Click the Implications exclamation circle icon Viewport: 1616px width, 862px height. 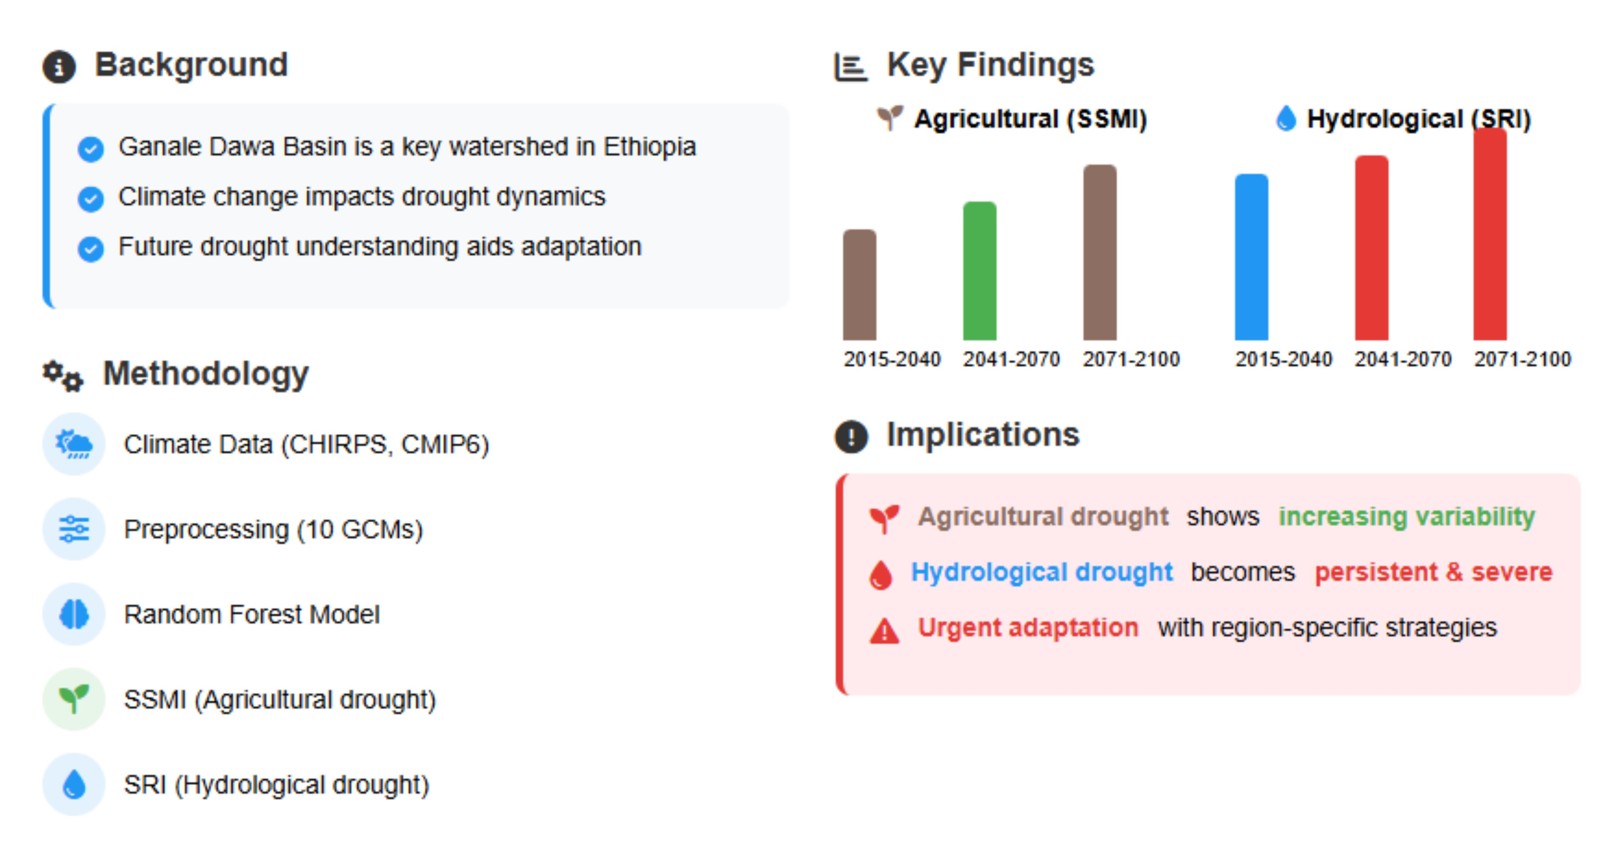[x=851, y=436]
